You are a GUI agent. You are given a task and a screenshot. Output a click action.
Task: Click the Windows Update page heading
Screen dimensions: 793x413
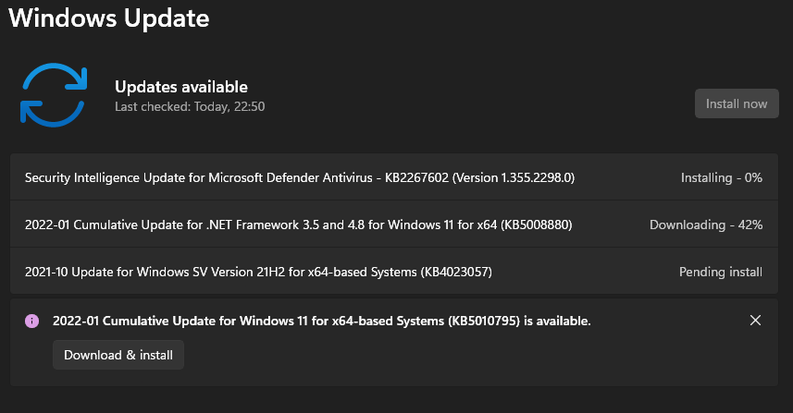coord(109,17)
